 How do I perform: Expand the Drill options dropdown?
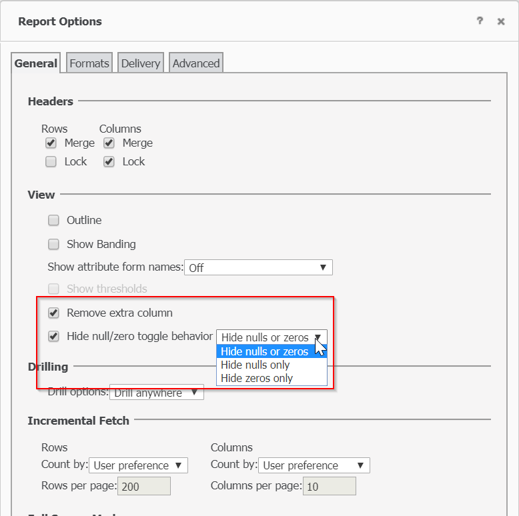pyautogui.click(x=157, y=392)
